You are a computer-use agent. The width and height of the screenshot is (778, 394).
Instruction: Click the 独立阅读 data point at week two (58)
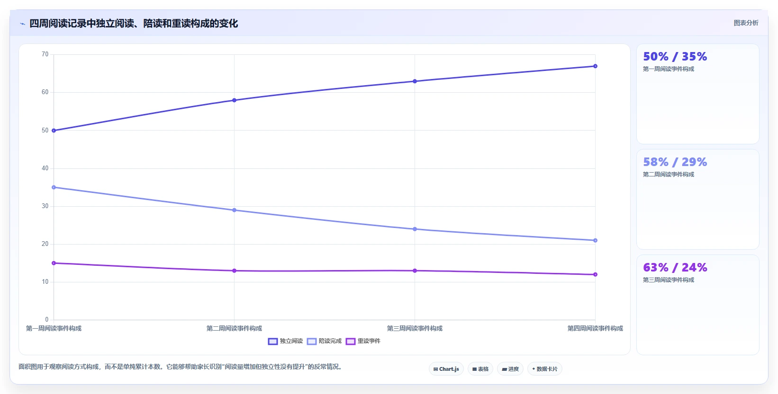click(234, 100)
